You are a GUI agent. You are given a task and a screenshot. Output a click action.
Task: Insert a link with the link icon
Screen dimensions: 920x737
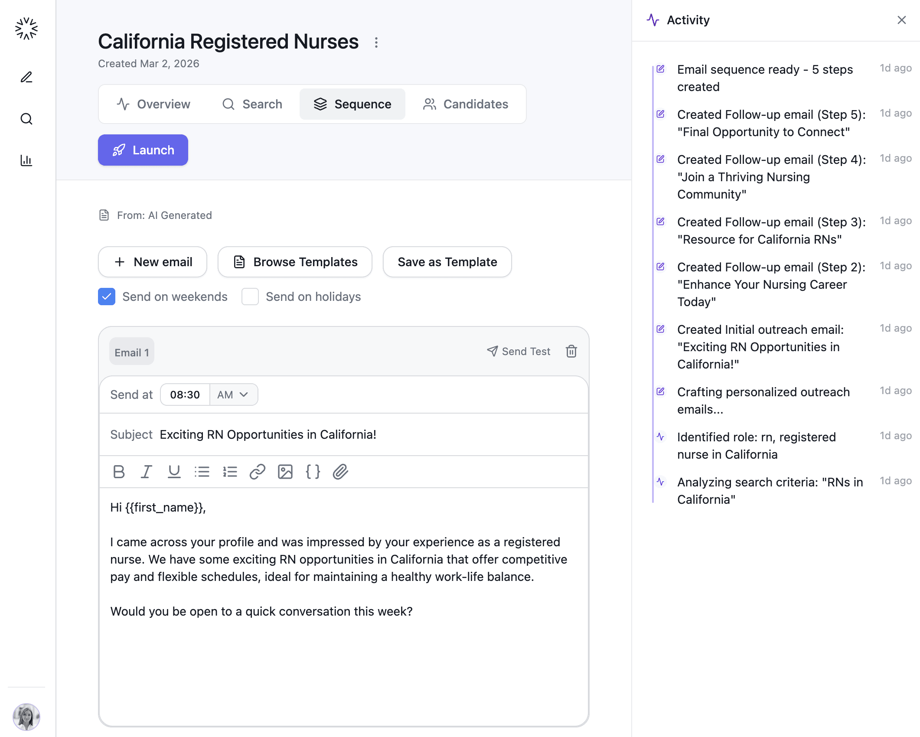(x=258, y=472)
